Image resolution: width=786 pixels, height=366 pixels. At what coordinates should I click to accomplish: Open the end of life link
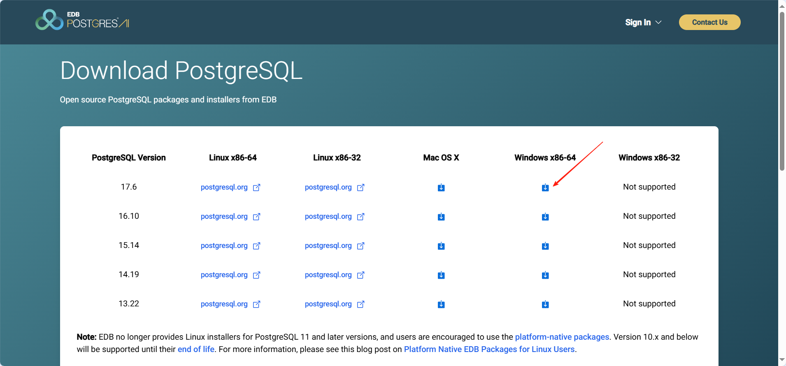(196, 349)
